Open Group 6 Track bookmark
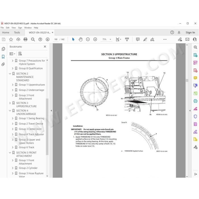199x199 pixels. pyautogui.click(x=26, y=147)
